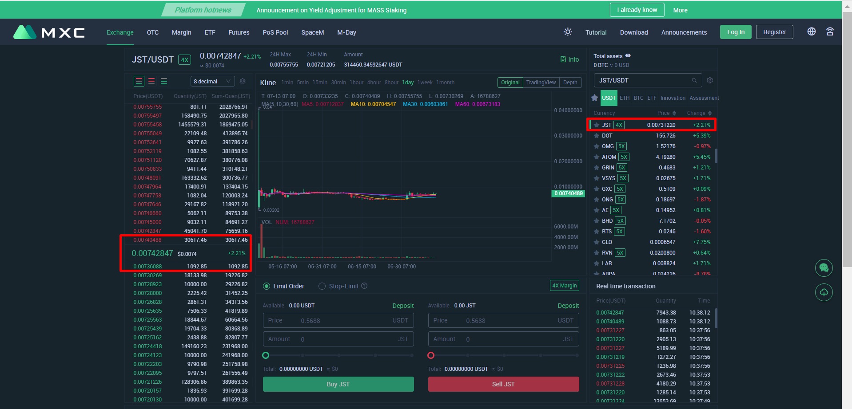Click the sell amount slider handle
Screen dimensions: 852x409
[x=431, y=355]
